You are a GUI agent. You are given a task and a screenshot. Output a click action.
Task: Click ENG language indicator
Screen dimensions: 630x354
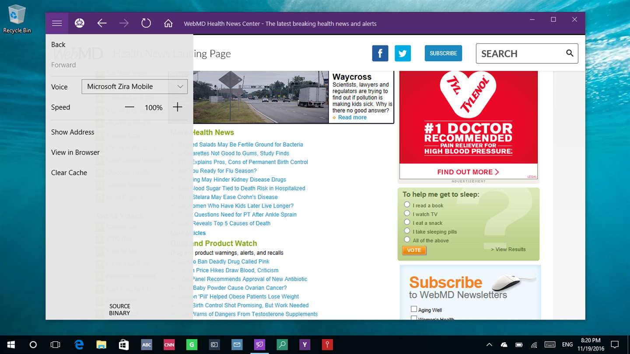pos(567,345)
